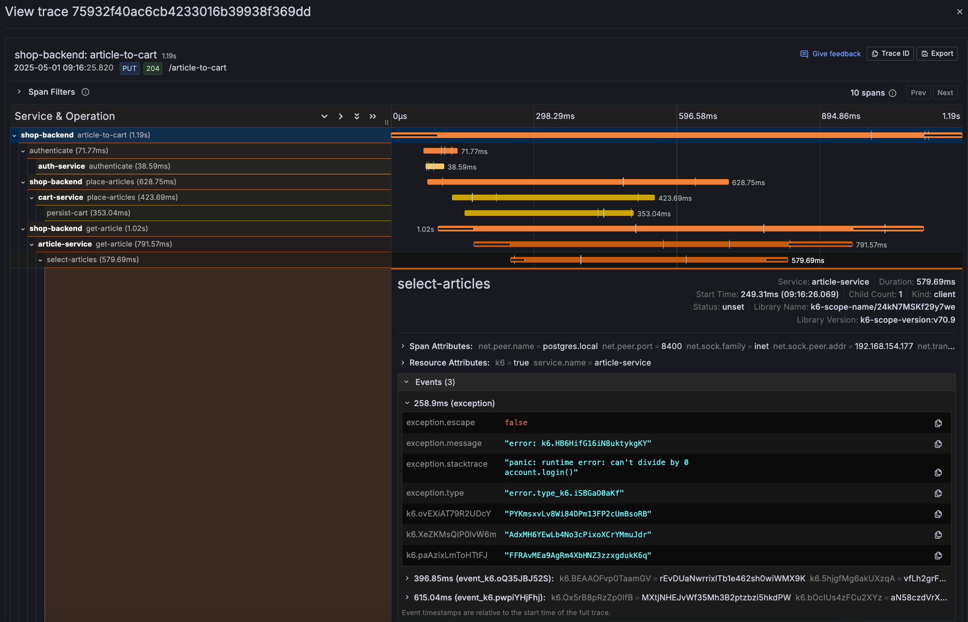Click Span Filters info icon
Image resolution: width=968 pixels, height=622 pixels.
click(86, 92)
